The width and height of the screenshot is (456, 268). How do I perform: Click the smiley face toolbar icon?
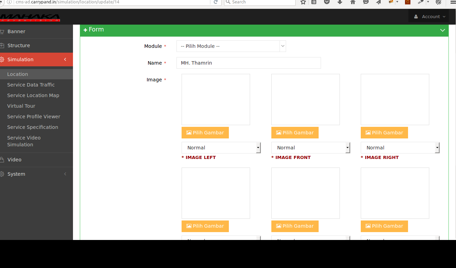[x=366, y=2]
